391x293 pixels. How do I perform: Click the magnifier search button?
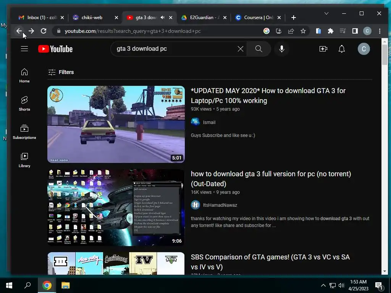[x=259, y=49]
